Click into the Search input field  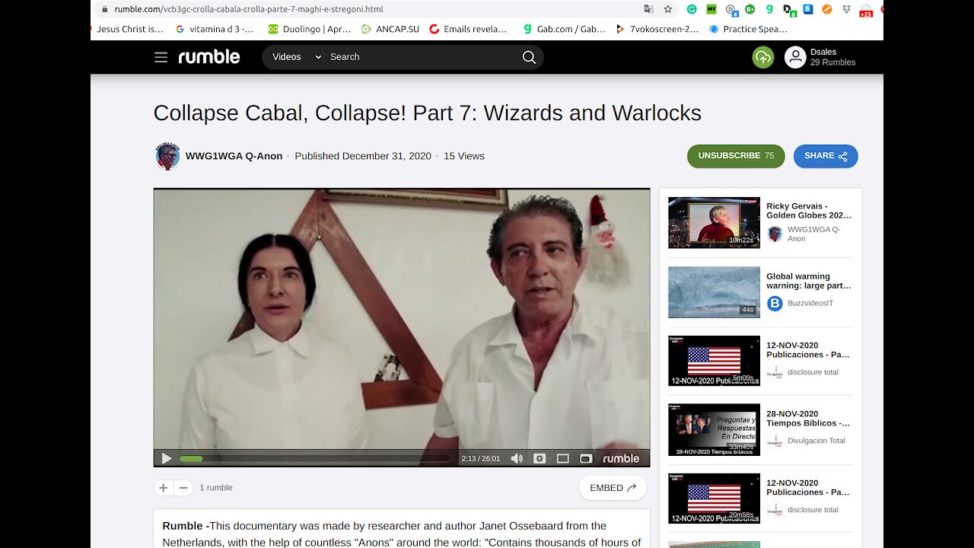click(423, 57)
